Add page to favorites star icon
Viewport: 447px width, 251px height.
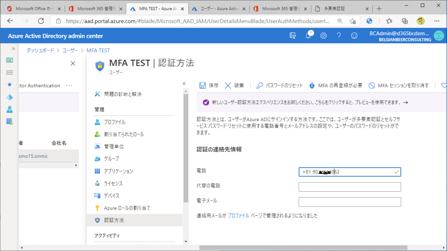tap(353, 21)
